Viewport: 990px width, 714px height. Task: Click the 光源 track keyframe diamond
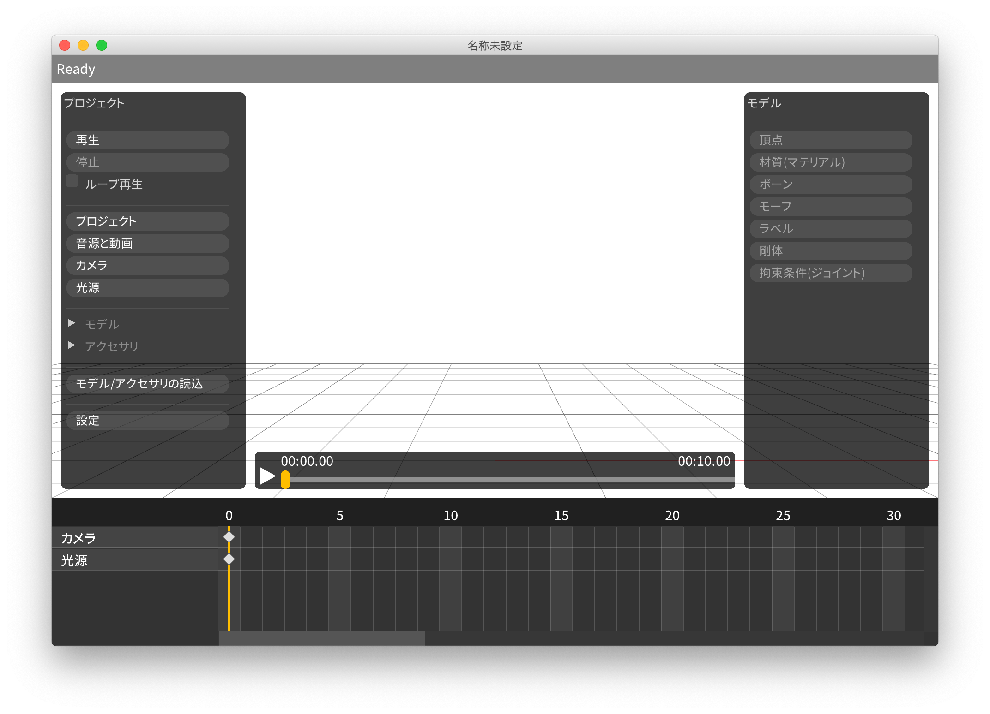click(x=229, y=559)
